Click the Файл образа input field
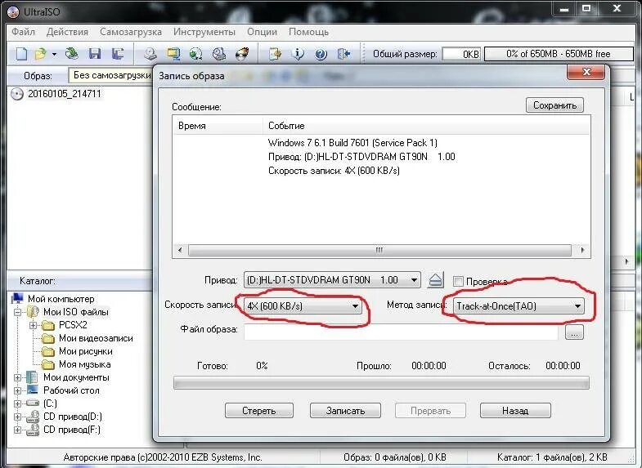The height and width of the screenshot is (468, 642). pos(401,332)
